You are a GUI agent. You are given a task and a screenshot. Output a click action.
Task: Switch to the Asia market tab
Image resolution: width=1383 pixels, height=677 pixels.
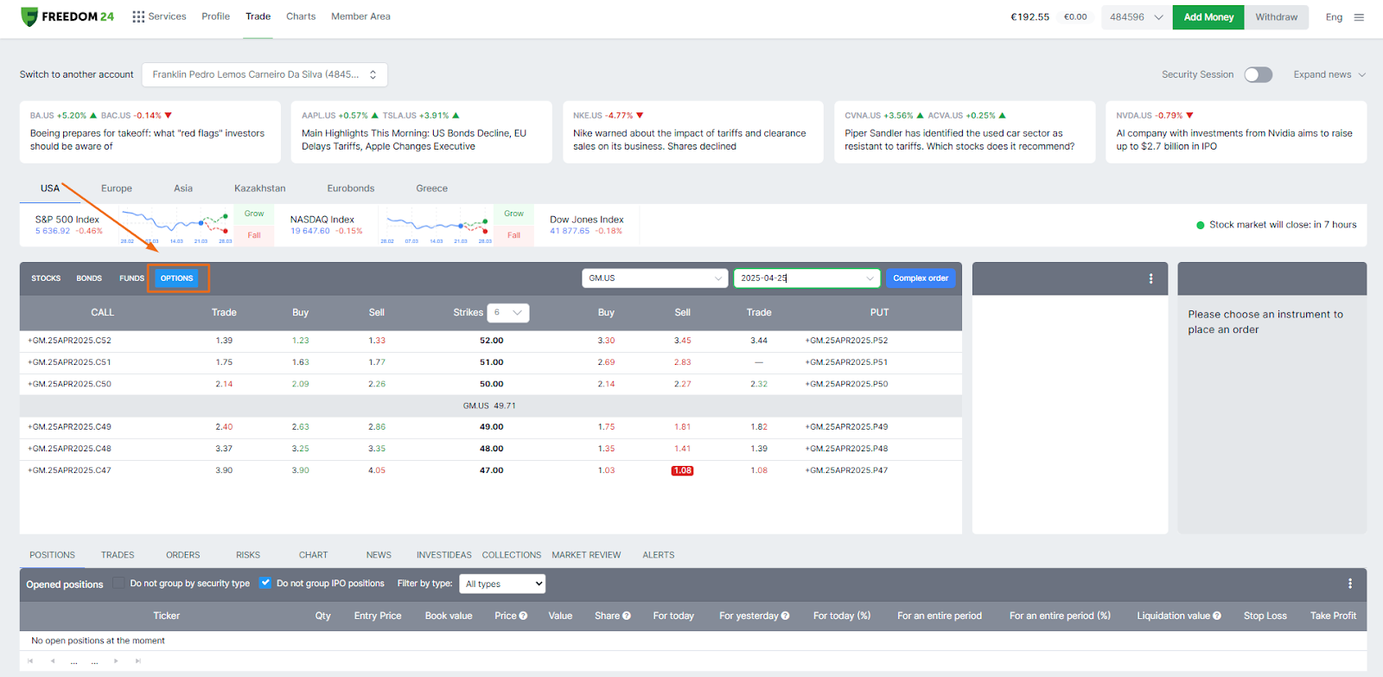point(183,188)
